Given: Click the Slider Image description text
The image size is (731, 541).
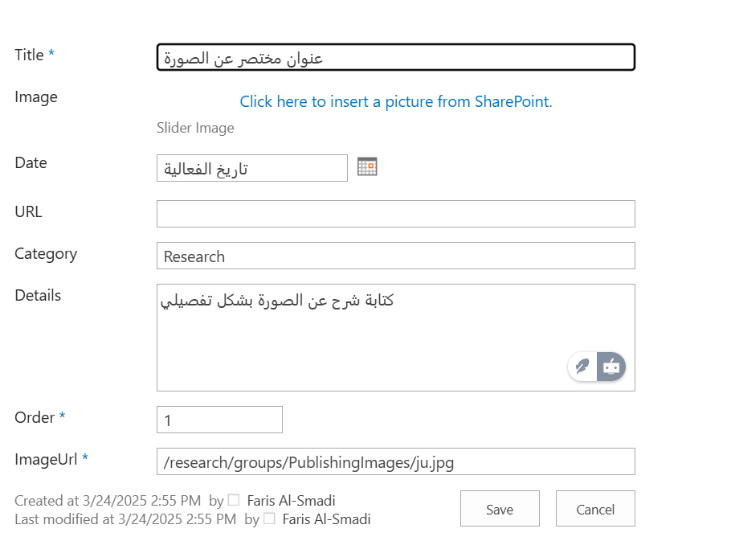Looking at the screenshot, I should (195, 128).
